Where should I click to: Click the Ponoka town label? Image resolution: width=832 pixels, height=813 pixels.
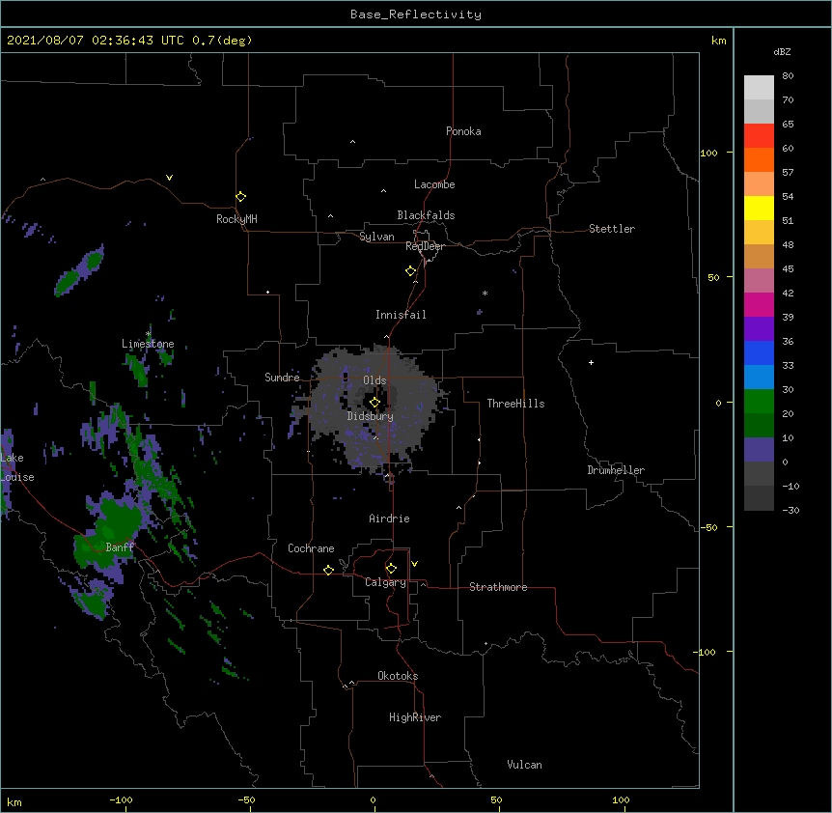coord(463,131)
